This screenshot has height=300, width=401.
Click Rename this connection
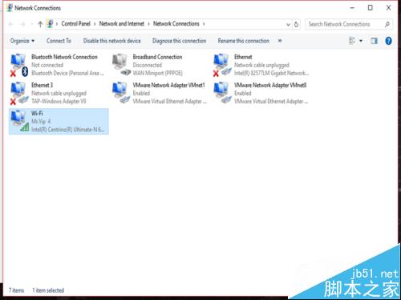pyautogui.click(x=243, y=41)
